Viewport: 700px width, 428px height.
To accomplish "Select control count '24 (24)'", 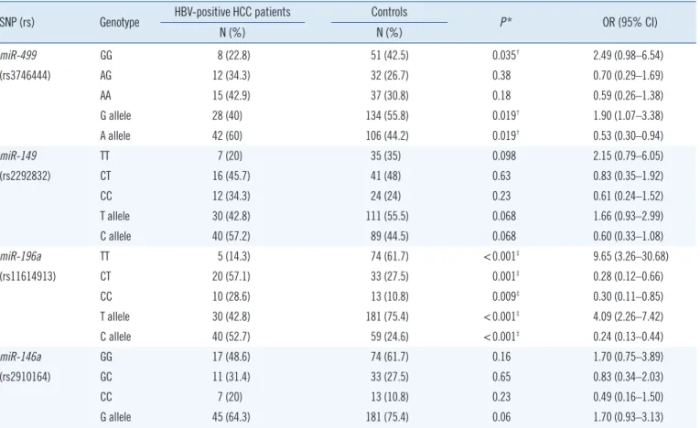I will tap(386, 196).
